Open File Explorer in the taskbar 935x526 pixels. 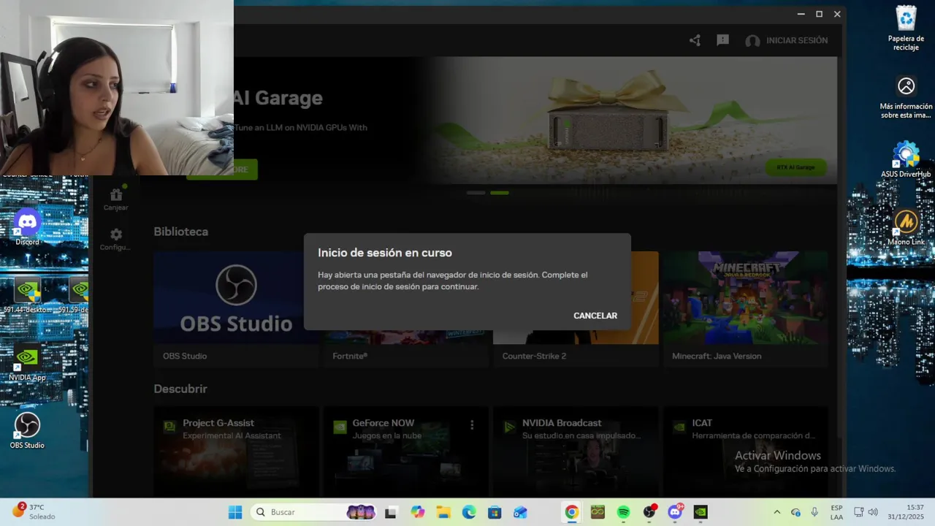[443, 512]
